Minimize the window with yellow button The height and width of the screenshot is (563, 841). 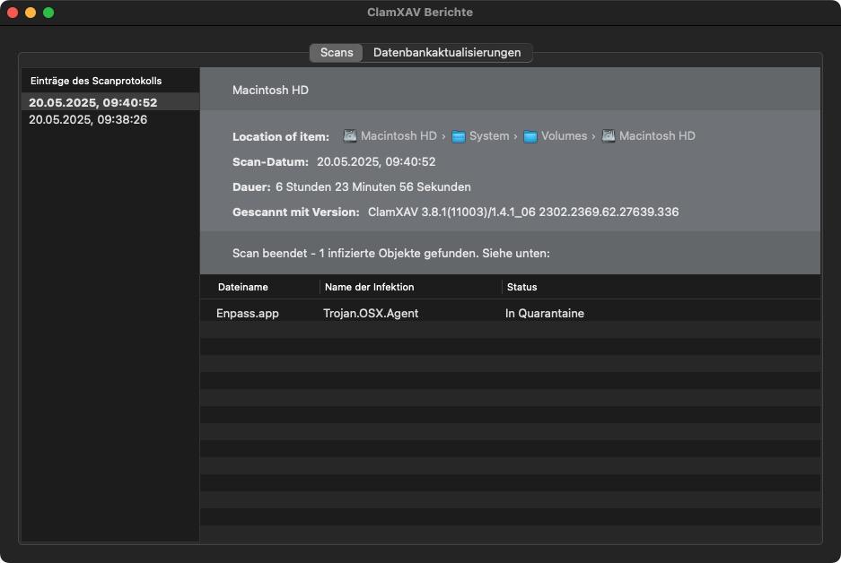(31, 13)
